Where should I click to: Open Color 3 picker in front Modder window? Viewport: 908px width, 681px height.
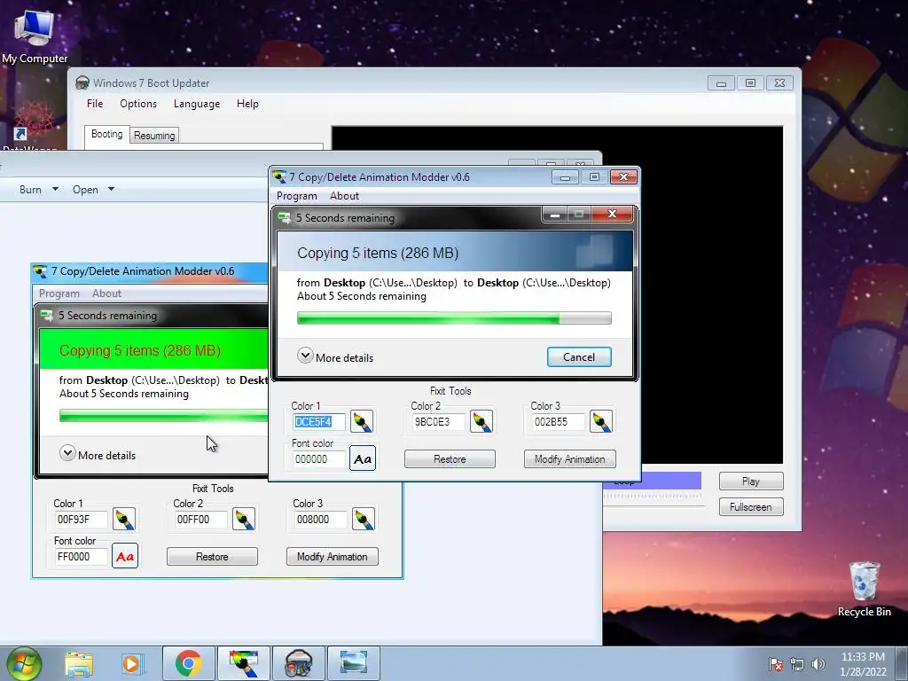pos(600,421)
